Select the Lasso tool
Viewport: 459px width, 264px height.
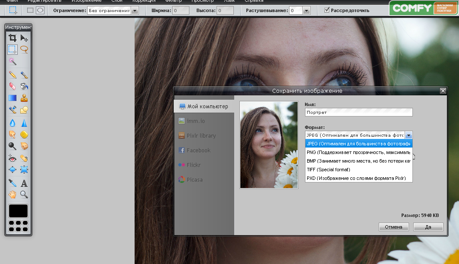(24, 49)
